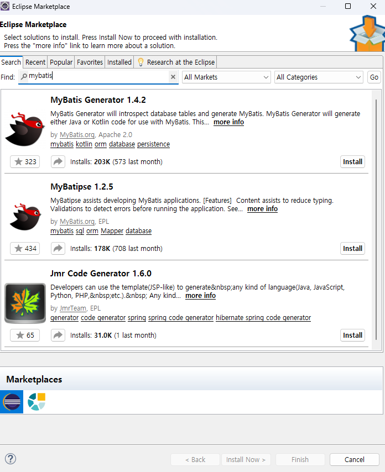Install MyBatis Generator 1.4.2
This screenshot has width=385, height=472.
(x=352, y=161)
